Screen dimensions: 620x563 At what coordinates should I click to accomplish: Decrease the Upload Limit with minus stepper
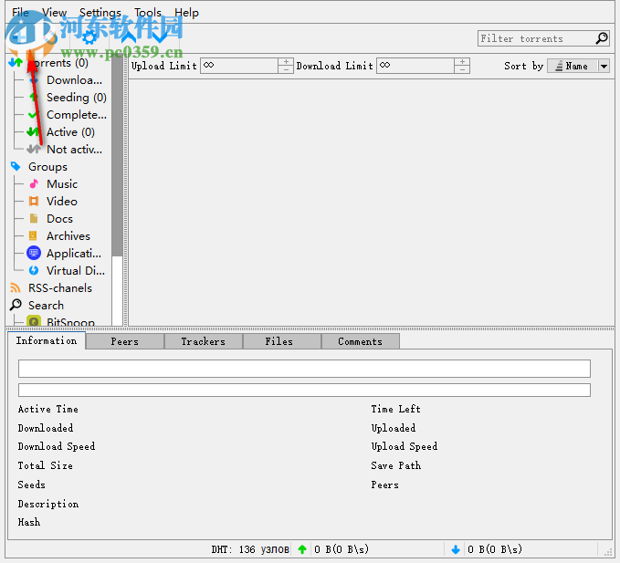click(x=286, y=69)
